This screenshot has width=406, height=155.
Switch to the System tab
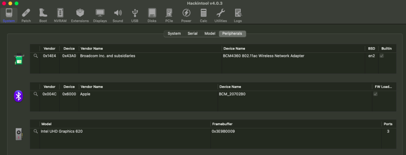(x=174, y=34)
